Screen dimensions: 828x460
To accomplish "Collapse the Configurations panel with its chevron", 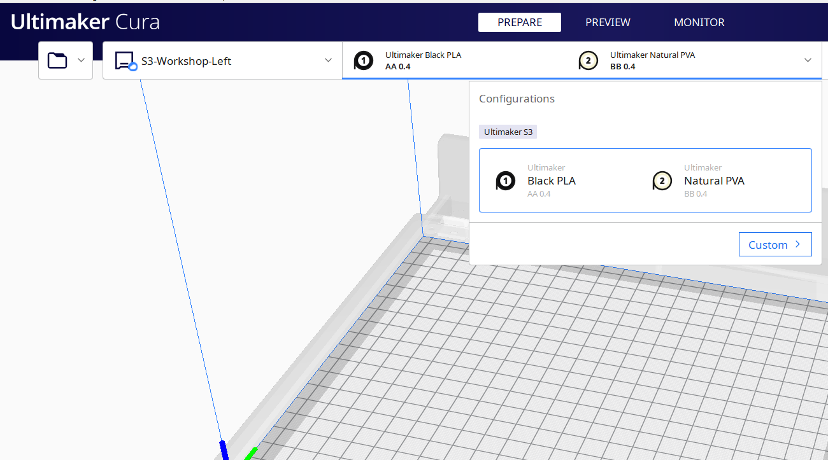I will click(808, 60).
